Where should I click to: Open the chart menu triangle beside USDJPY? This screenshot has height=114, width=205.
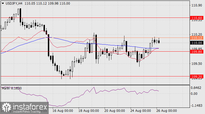point(3,4)
